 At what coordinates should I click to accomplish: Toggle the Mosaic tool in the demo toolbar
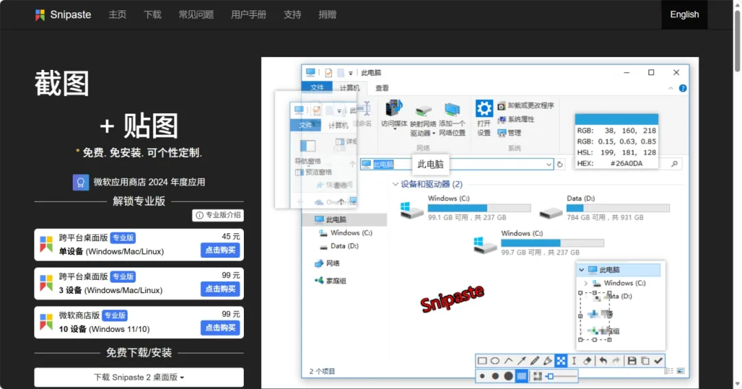(561, 361)
